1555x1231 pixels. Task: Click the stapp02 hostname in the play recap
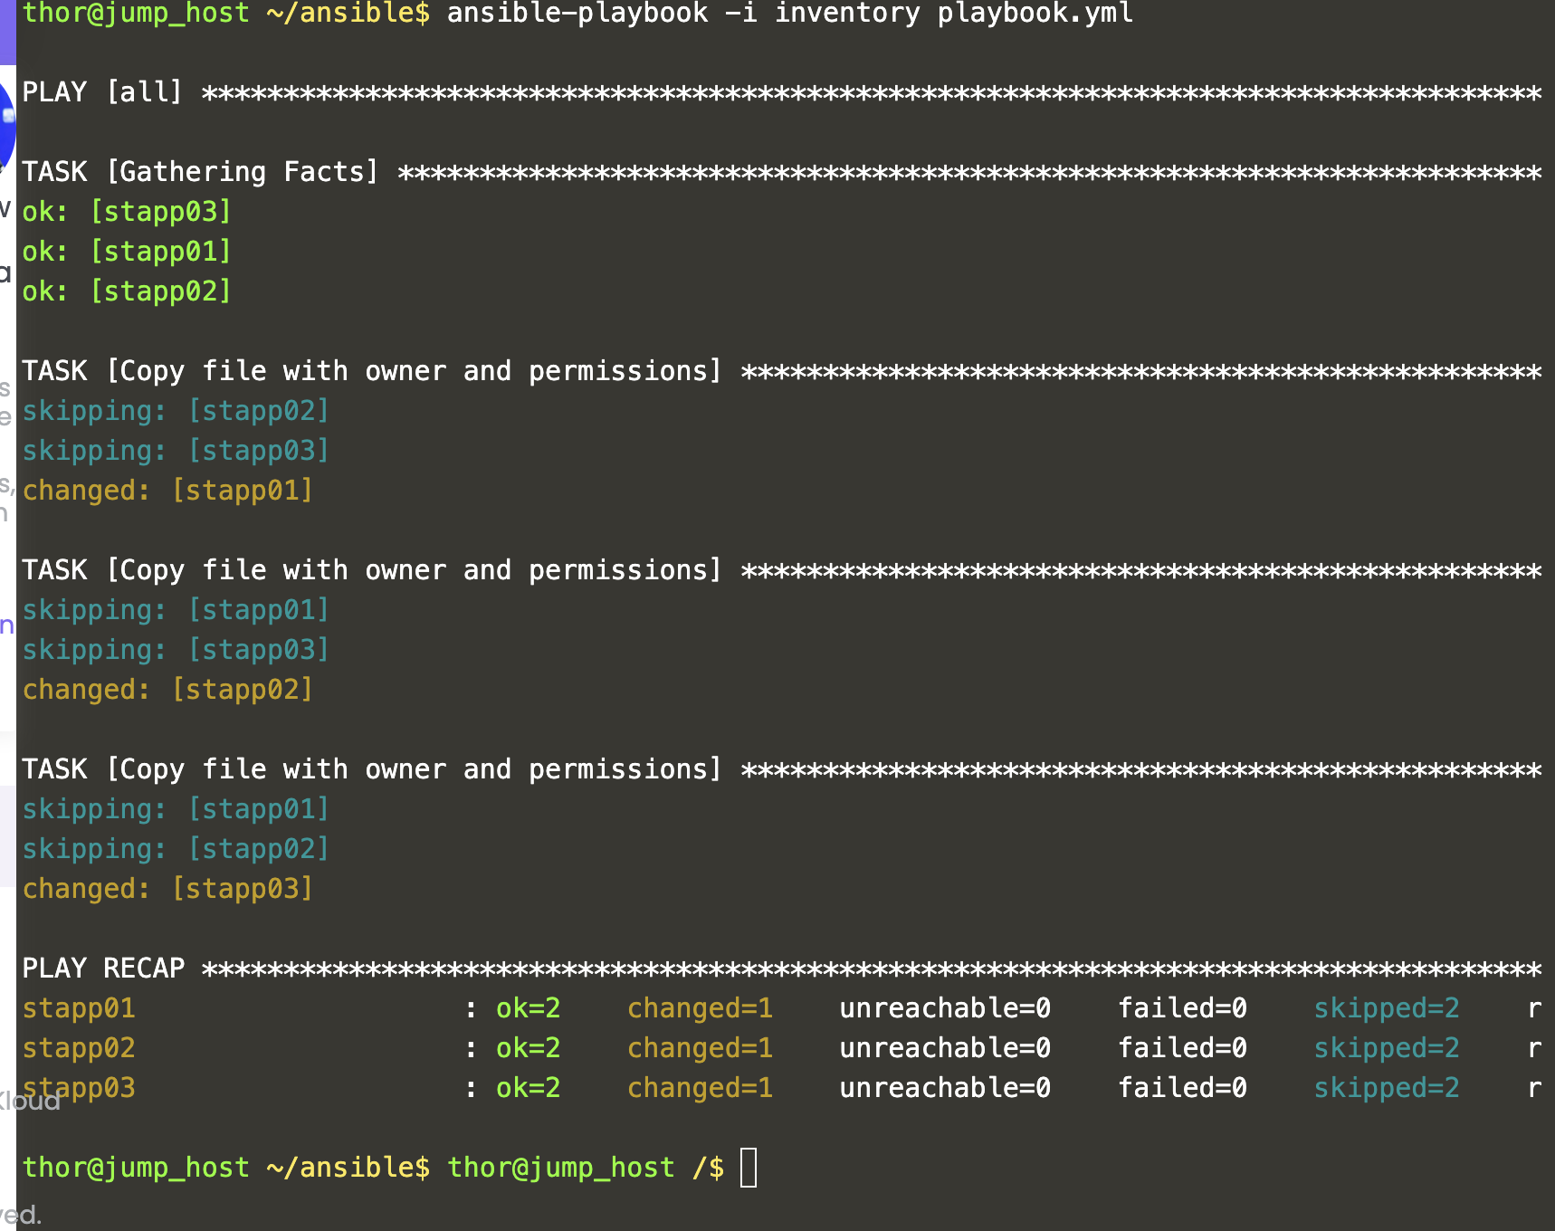(79, 1048)
